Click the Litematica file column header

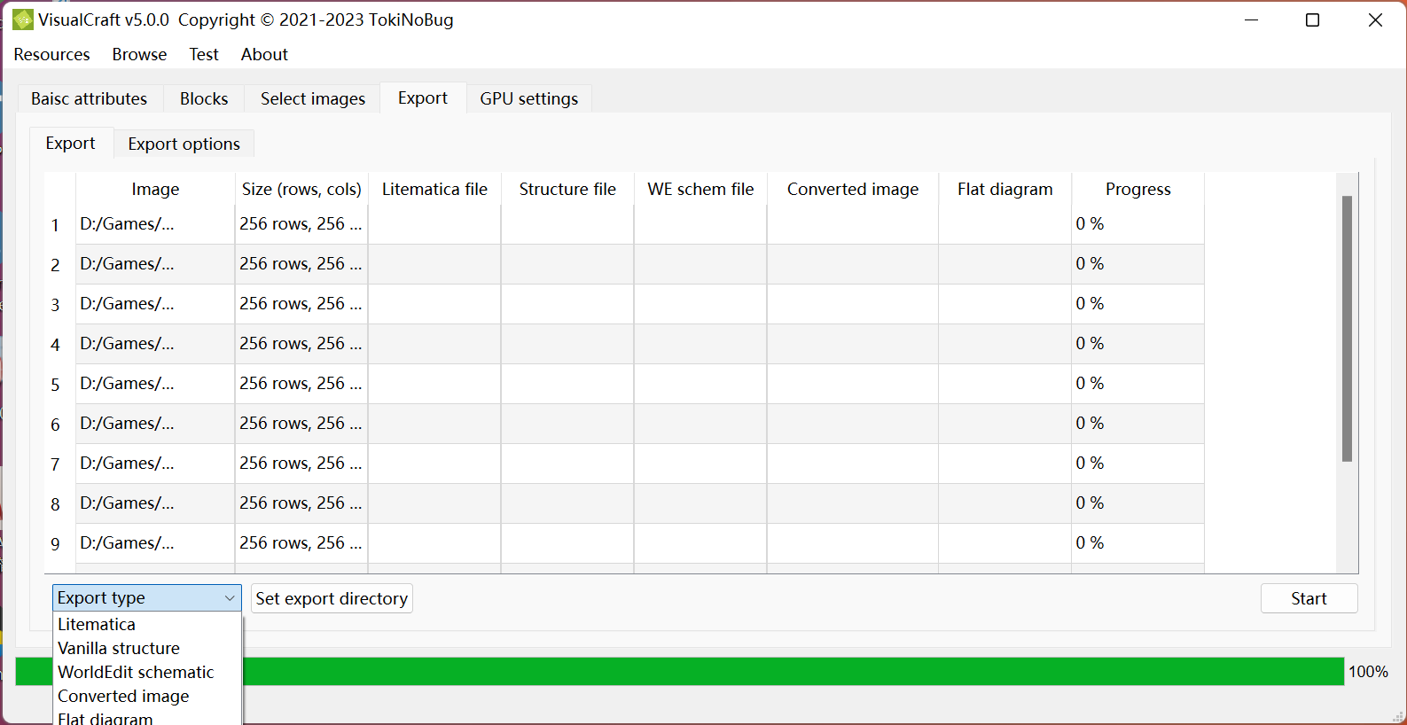tap(434, 190)
